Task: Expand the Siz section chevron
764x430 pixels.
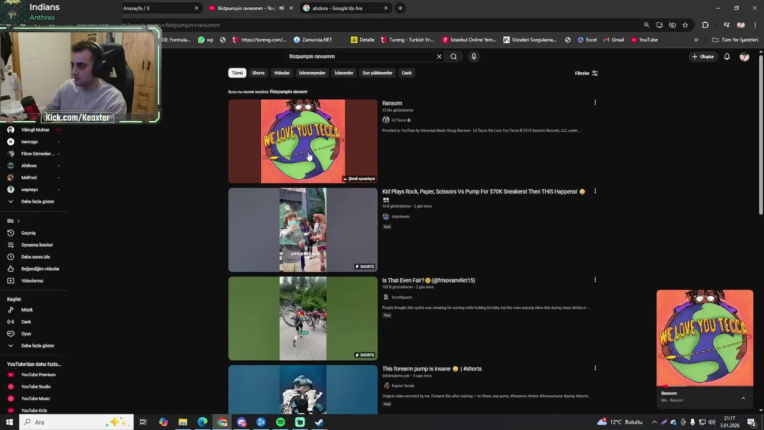Action: click(x=18, y=221)
